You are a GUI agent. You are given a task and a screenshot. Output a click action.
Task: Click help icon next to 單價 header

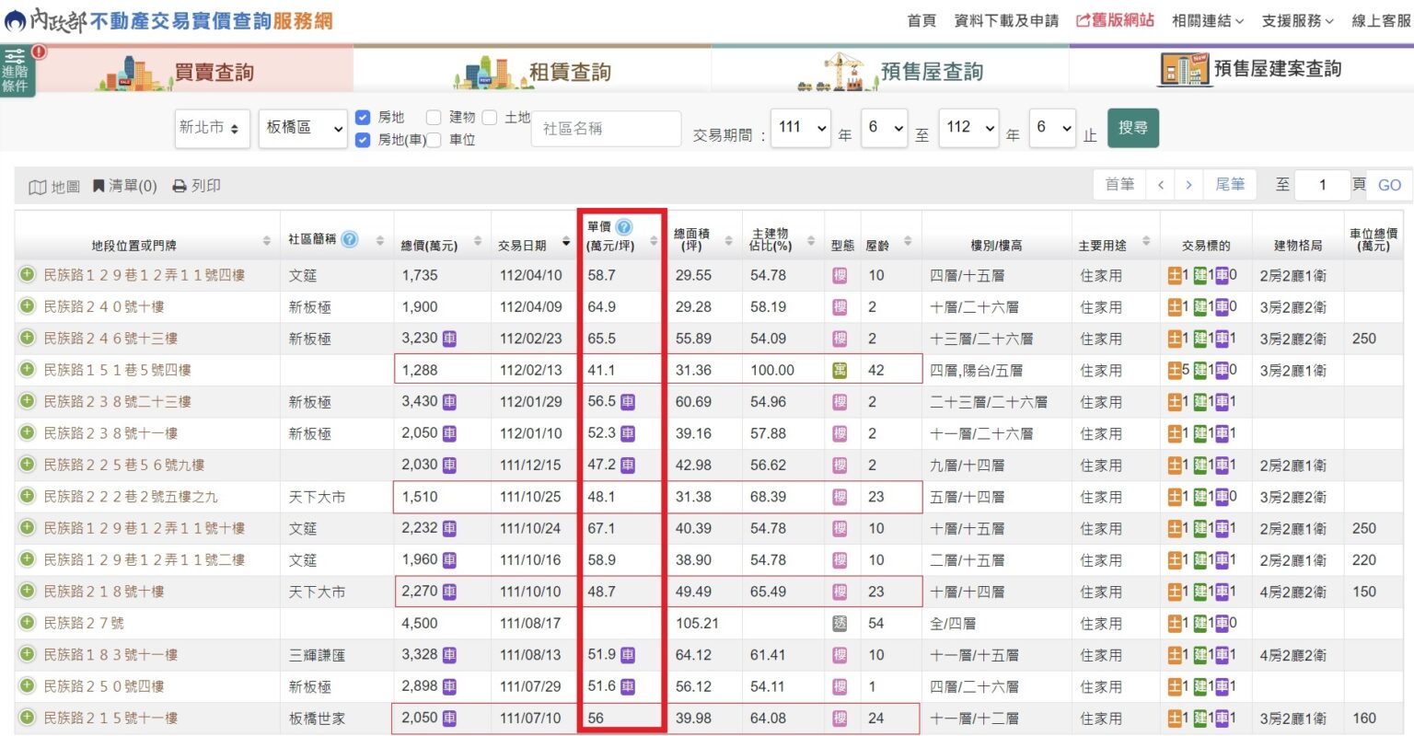(624, 227)
